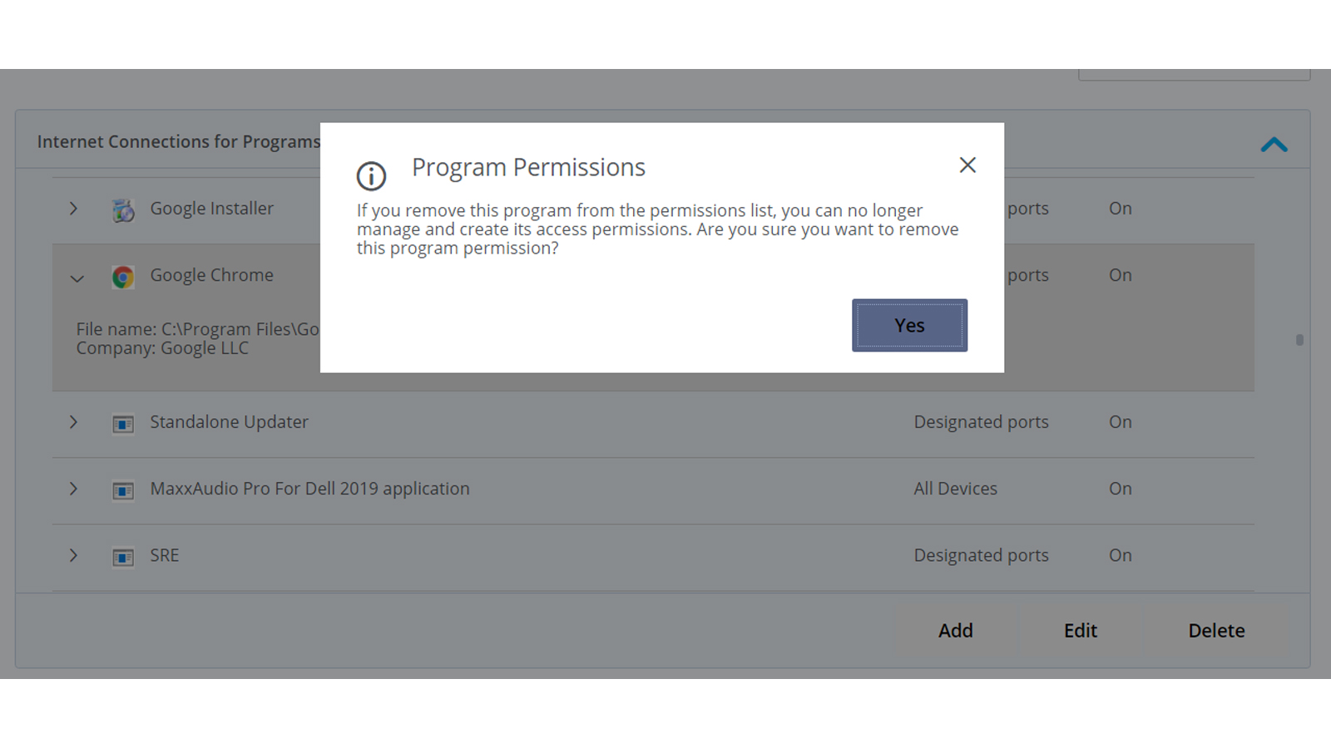Click the Google Installer icon

point(123,210)
